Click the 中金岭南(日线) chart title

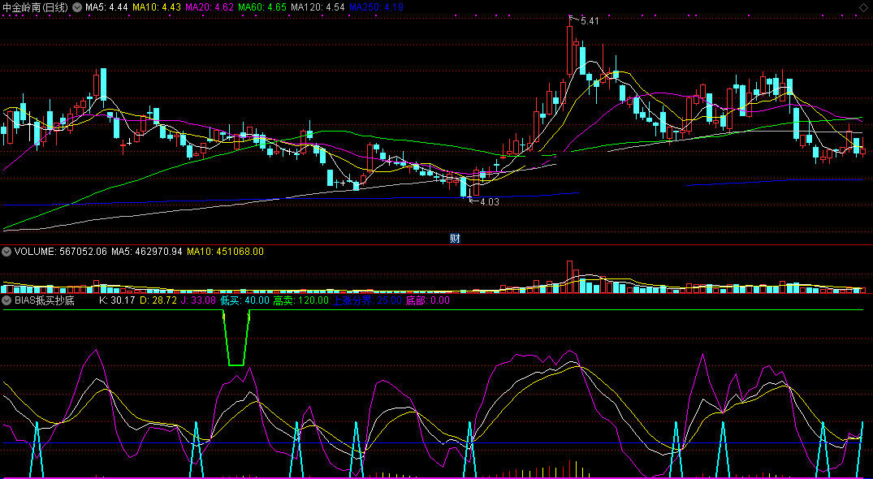36,7
